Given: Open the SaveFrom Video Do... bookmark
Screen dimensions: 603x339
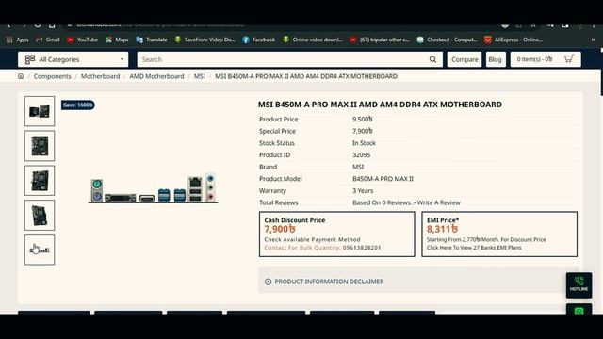Looking at the screenshot, I should click(x=204, y=40).
